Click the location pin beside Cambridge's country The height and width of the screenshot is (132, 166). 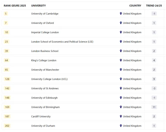121,13
